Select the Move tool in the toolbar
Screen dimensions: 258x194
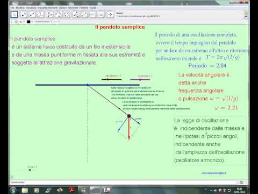tap(14, 15)
